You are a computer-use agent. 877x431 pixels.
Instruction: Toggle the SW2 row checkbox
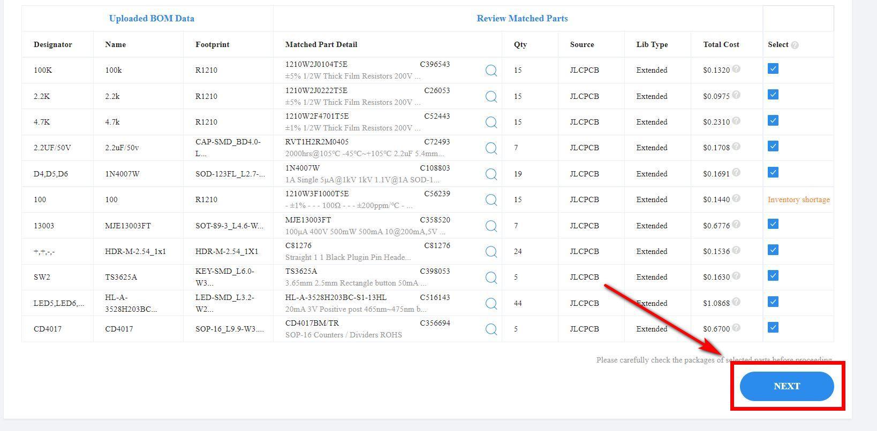(773, 275)
